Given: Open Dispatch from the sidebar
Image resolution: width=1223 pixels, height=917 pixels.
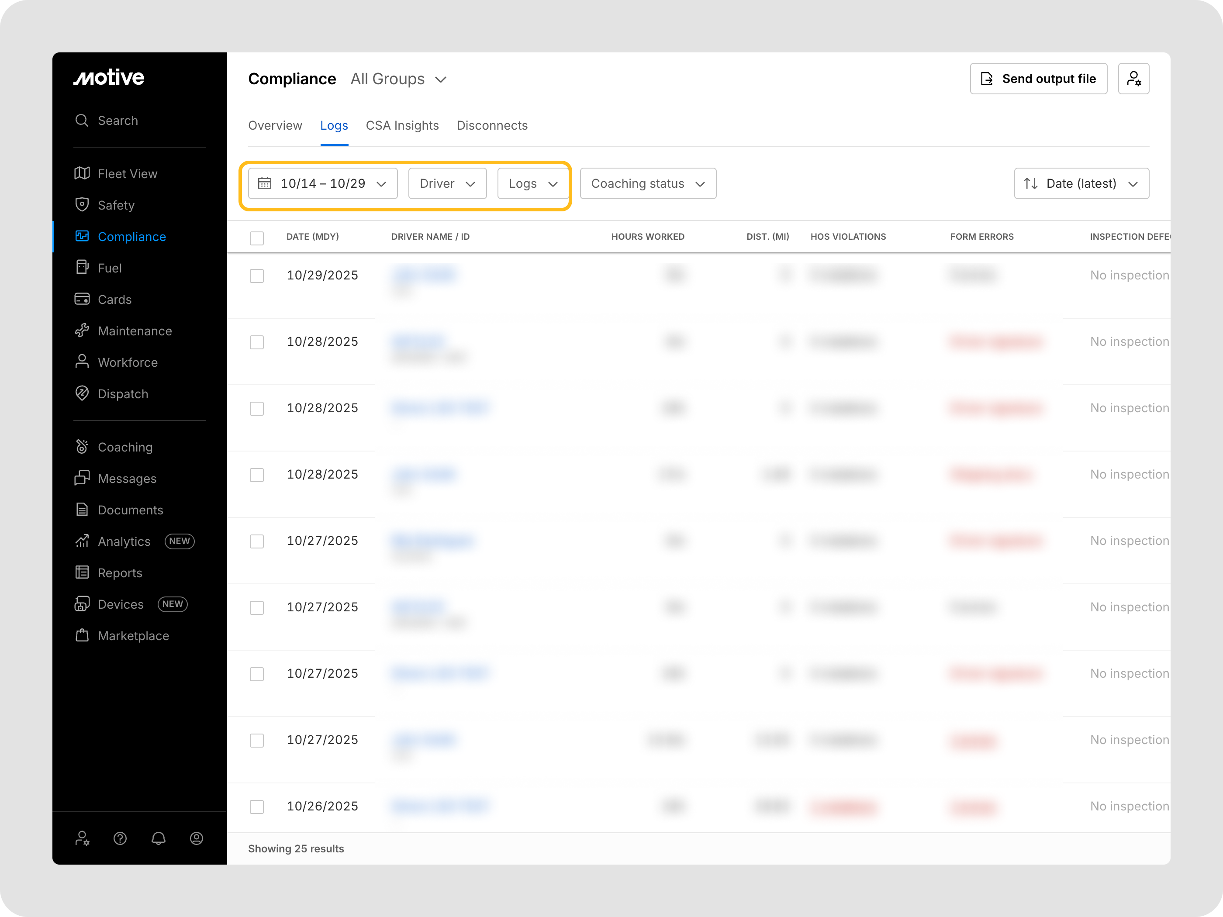Looking at the screenshot, I should (123, 393).
